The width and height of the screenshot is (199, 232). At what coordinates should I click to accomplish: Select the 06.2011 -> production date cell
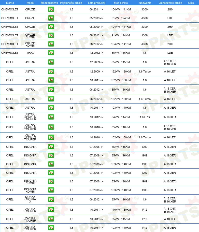click(96, 9)
